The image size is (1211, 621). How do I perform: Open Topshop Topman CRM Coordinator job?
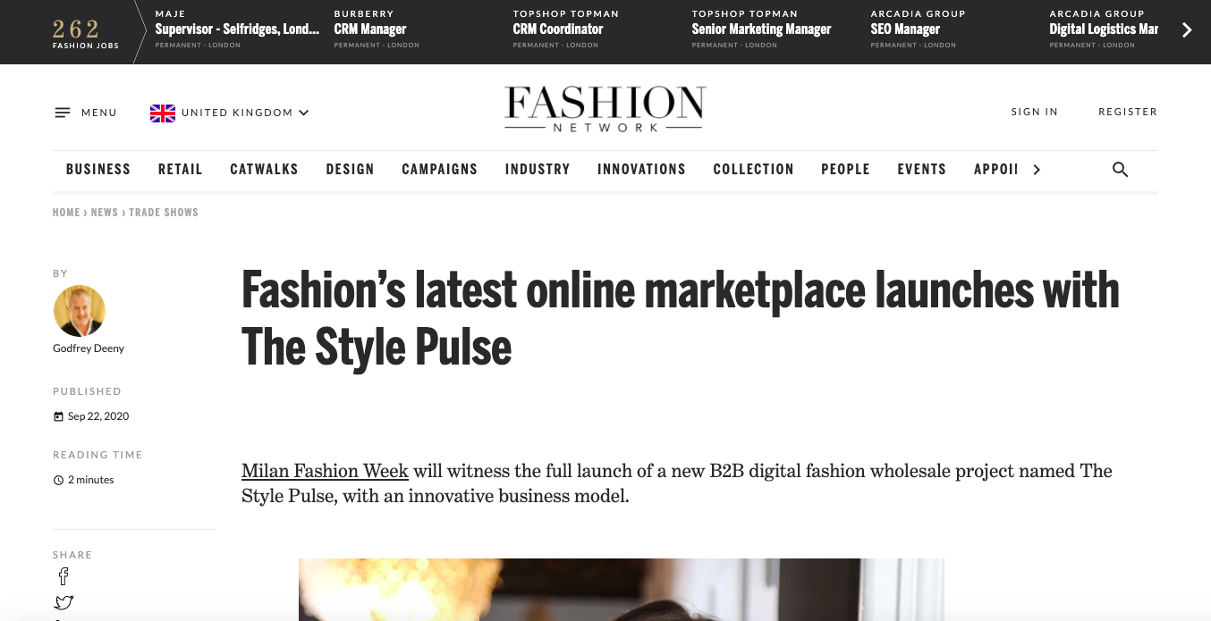[x=565, y=29]
